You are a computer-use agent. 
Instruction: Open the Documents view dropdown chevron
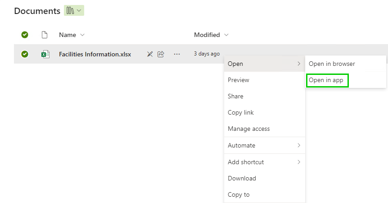tap(79, 11)
